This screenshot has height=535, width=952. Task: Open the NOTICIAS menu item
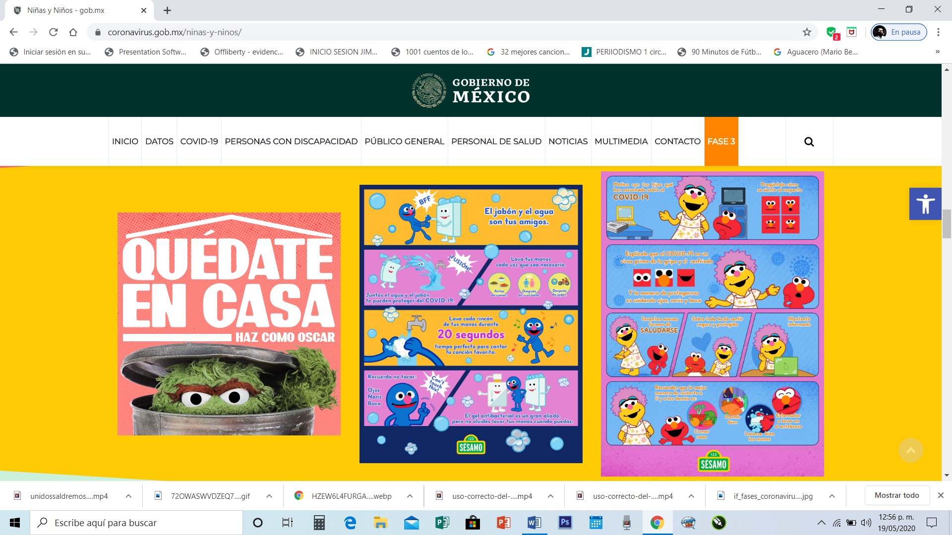(568, 142)
